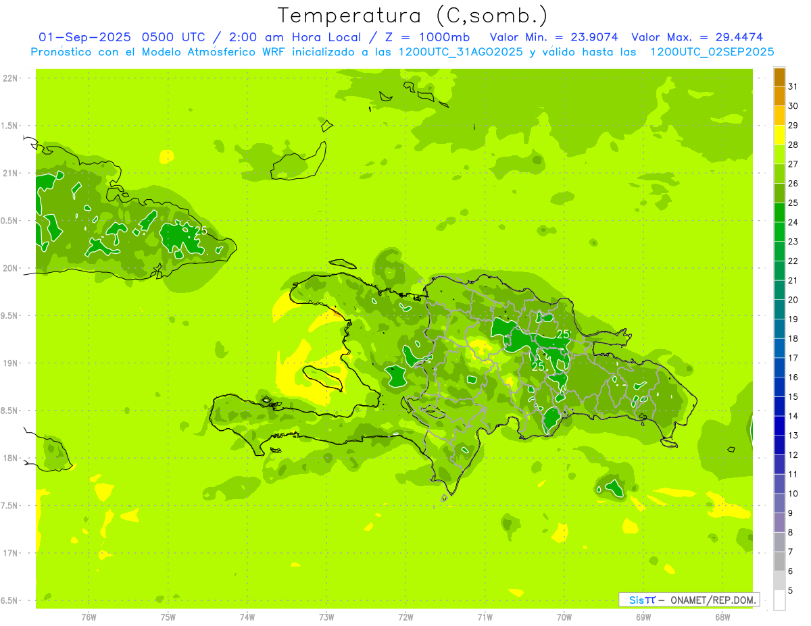
Task: Click the '21N' latitude axis label
Action: [x=10, y=173]
